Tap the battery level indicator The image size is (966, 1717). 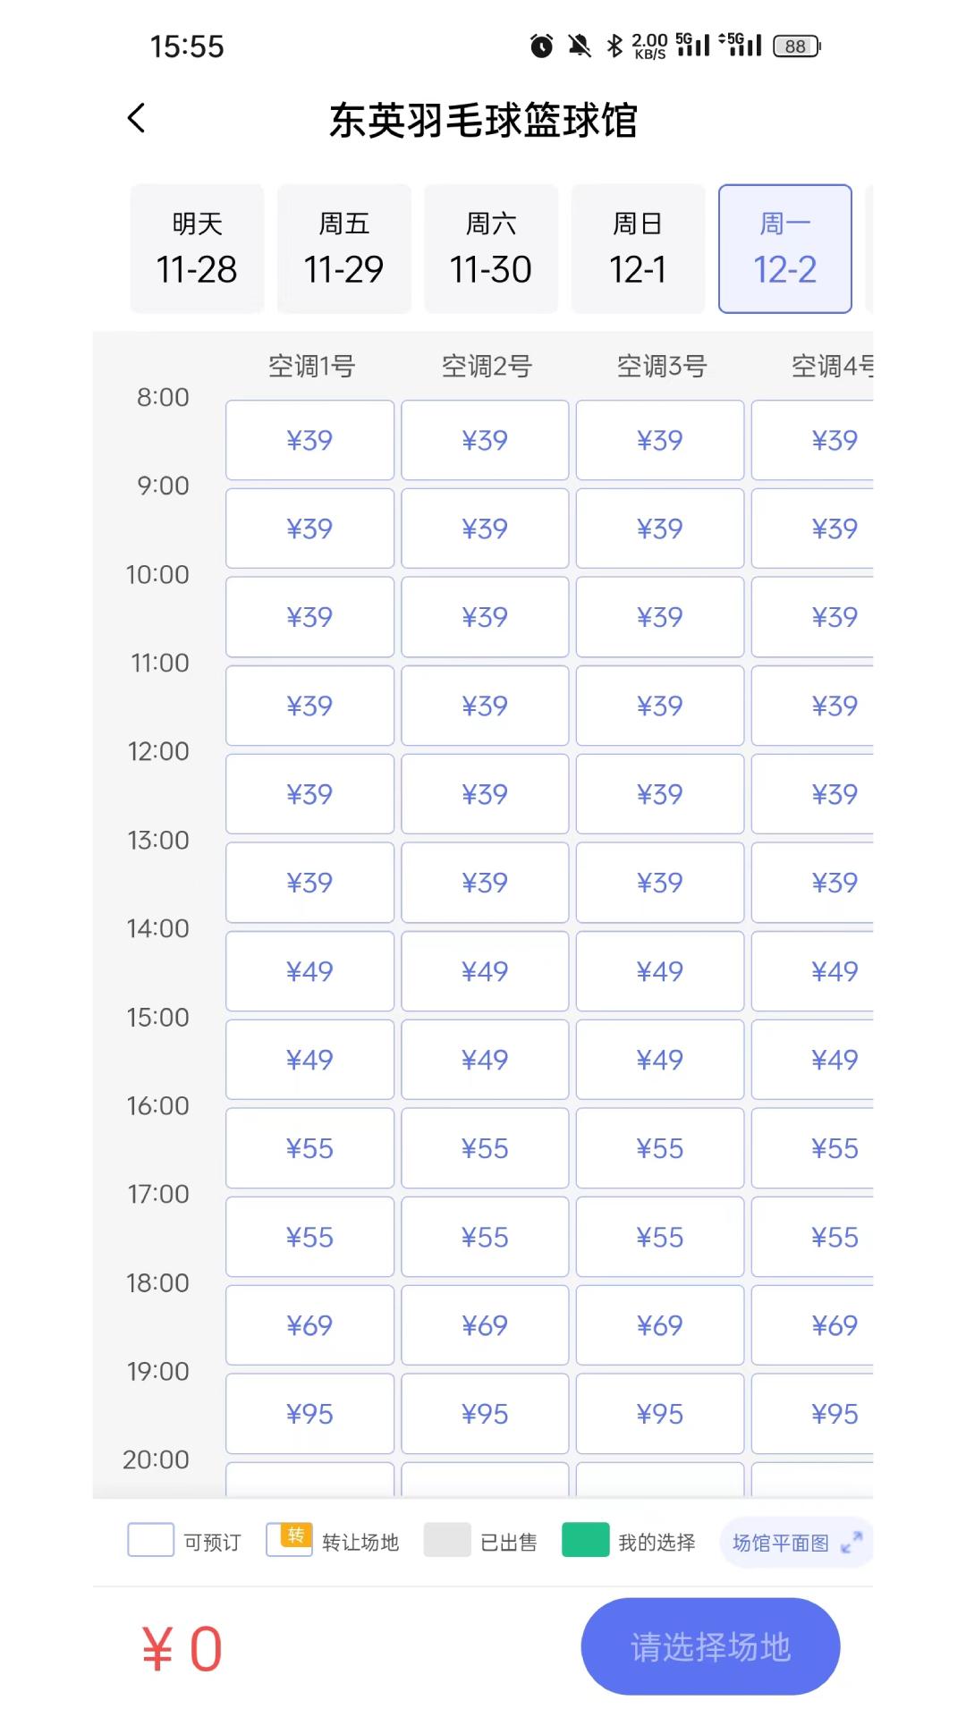[x=796, y=46]
